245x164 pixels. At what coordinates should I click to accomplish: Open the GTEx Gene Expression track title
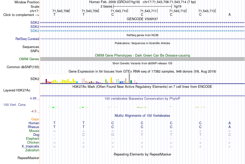click(x=142, y=72)
